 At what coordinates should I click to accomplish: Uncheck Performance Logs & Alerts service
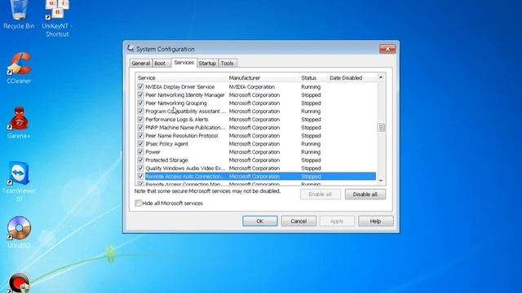tap(140, 120)
